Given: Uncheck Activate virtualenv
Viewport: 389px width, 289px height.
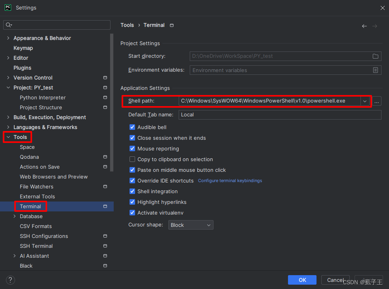Looking at the screenshot, I should click(x=132, y=213).
